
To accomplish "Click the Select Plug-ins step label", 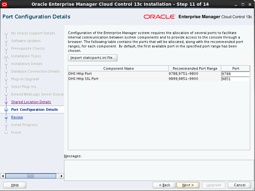I will point(24,87).
